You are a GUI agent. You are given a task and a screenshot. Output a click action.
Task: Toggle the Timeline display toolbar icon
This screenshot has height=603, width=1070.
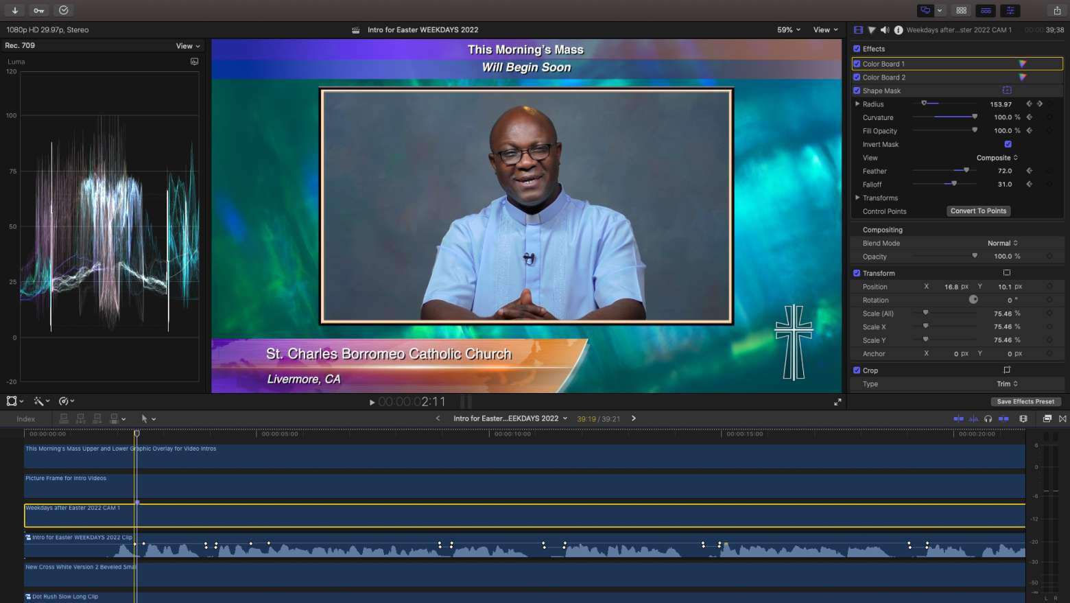(x=986, y=10)
